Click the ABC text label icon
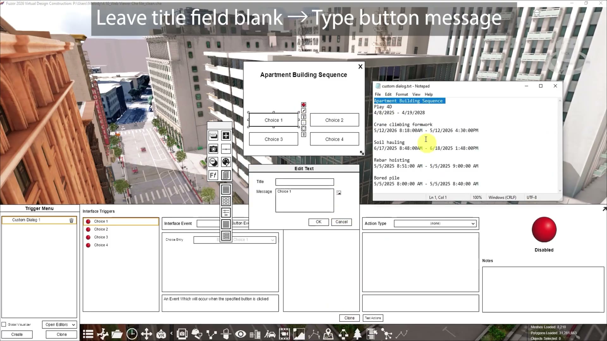The height and width of the screenshot is (341, 607). click(213, 136)
